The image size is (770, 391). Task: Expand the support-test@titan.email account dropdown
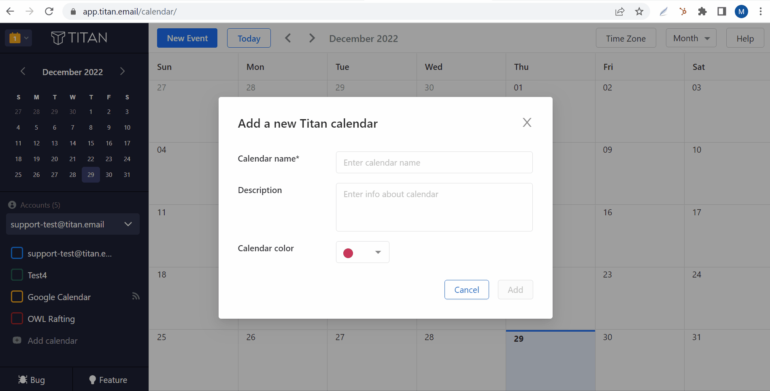pos(73,224)
